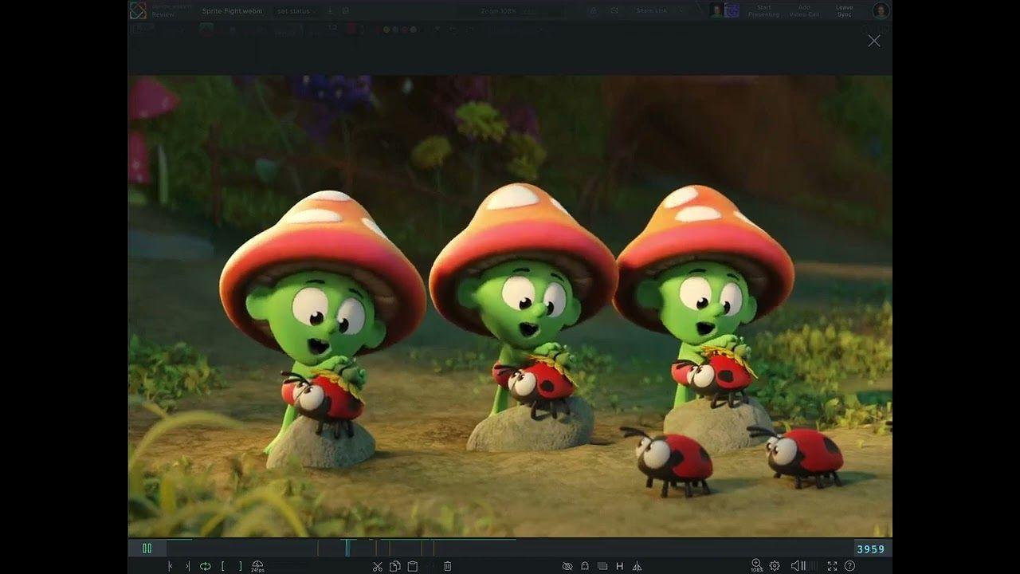Click the frame counter 3959

click(870, 549)
